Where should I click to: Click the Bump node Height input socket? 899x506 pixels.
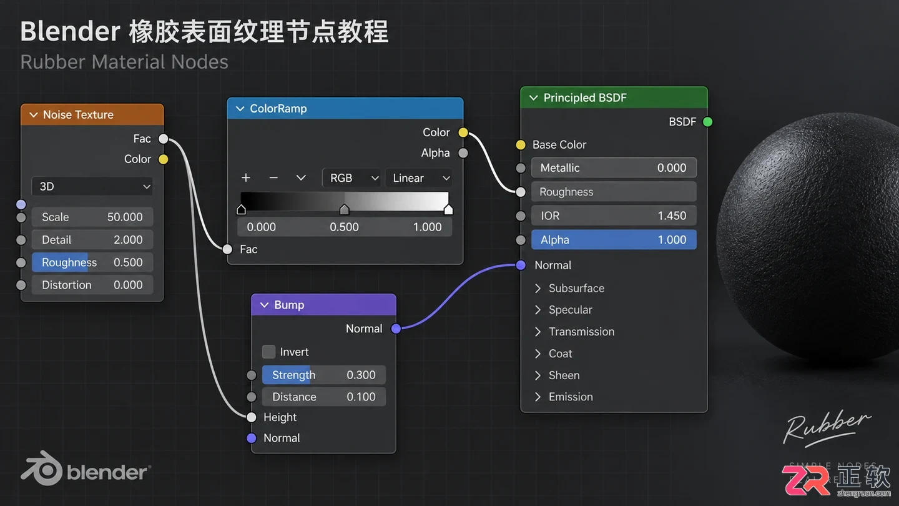click(252, 417)
